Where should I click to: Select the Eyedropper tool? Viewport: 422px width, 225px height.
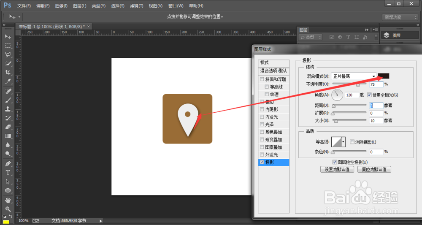(8, 81)
